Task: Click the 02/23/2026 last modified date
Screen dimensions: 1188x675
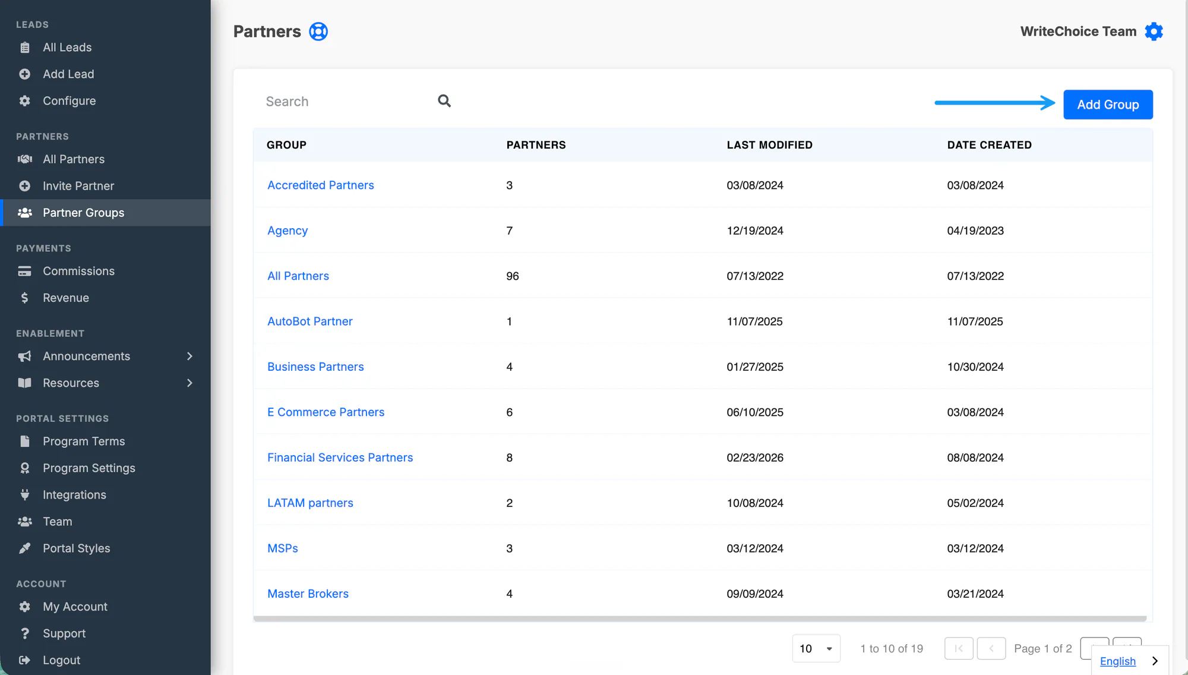Action: point(755,458)
